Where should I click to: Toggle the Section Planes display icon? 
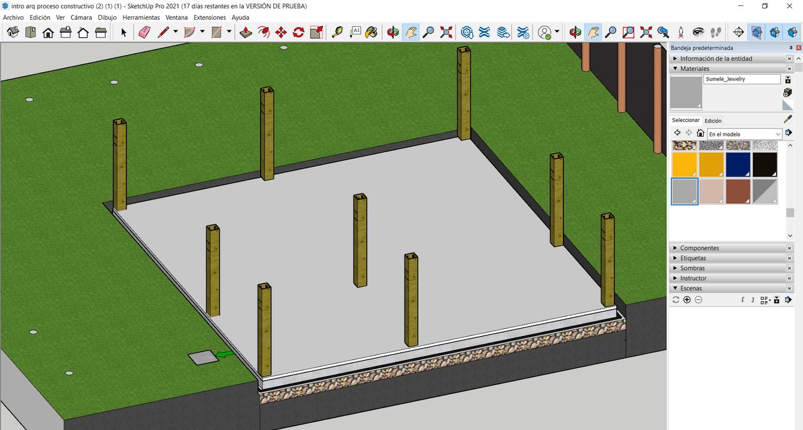pos(757,32)
